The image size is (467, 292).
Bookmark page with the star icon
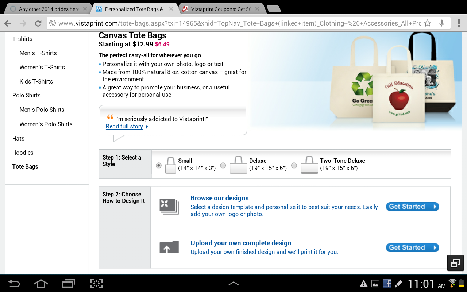point(428,23)
